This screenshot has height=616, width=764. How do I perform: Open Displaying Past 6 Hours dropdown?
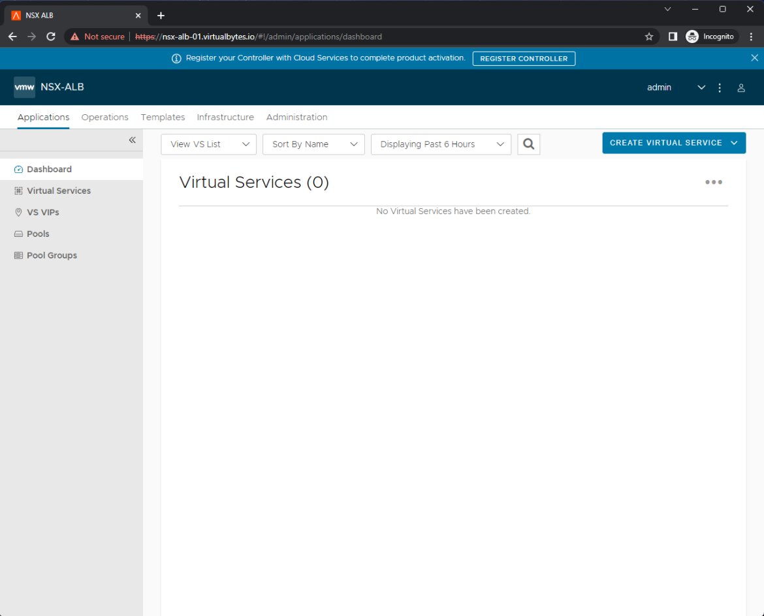pyautogui.click(x=441, y=144)
